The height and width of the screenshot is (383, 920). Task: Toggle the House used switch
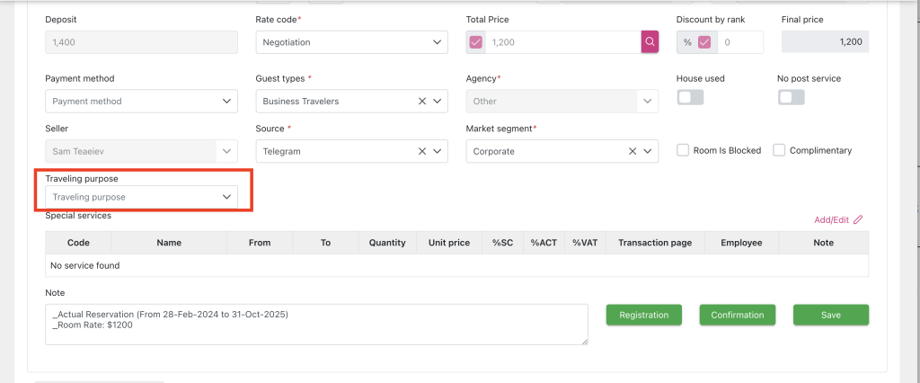[690, 97]
